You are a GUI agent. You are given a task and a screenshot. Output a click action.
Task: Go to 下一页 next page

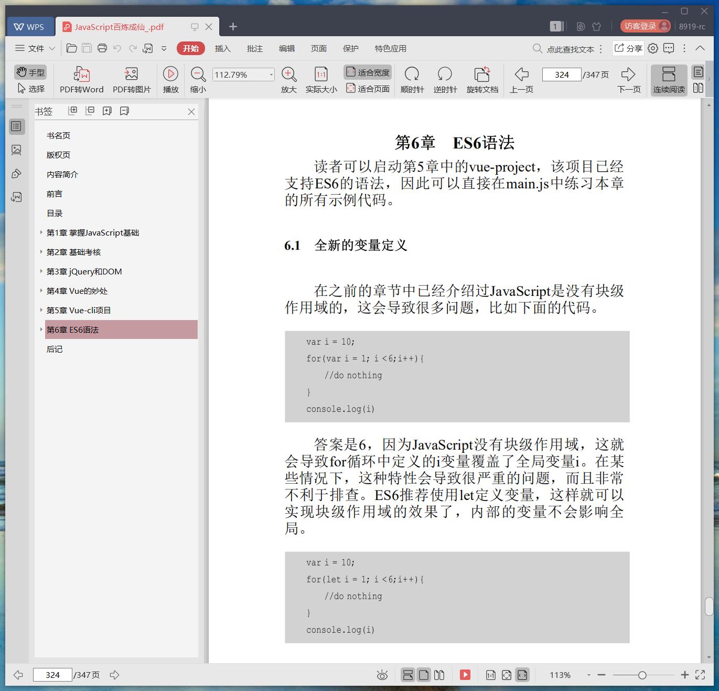pos(629,80)
